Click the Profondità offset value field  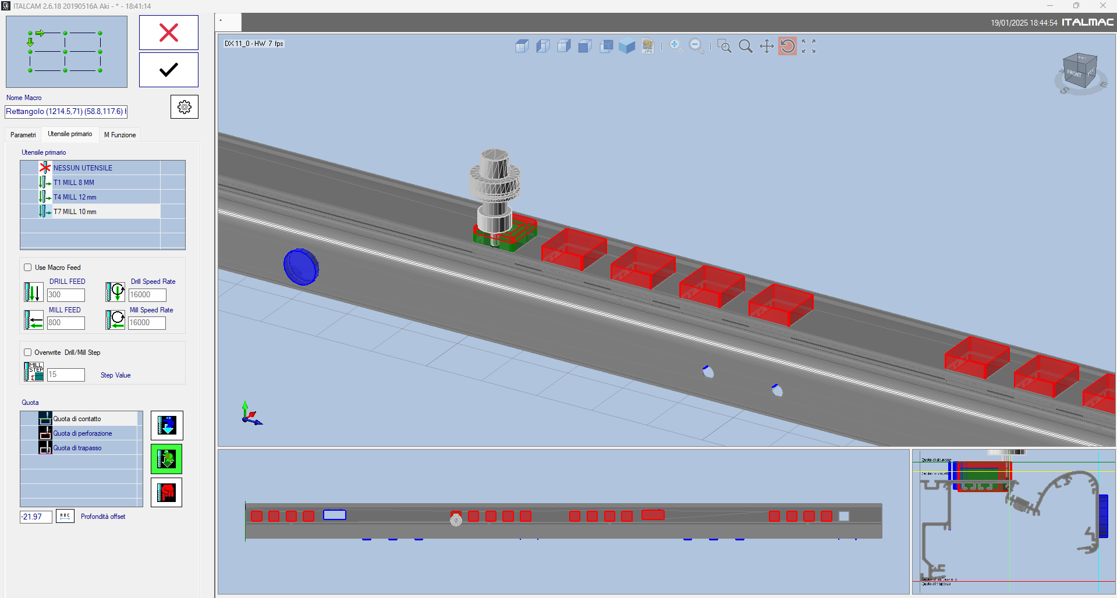coord(36,517)
